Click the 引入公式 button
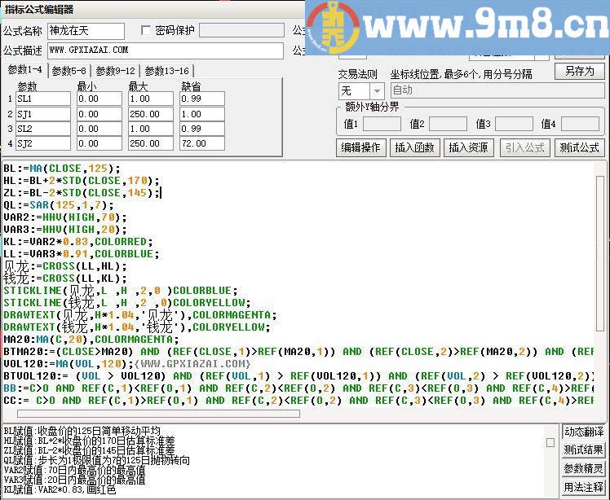The width and height of the screenshot is (610, 500). click(x=525, y=147)
